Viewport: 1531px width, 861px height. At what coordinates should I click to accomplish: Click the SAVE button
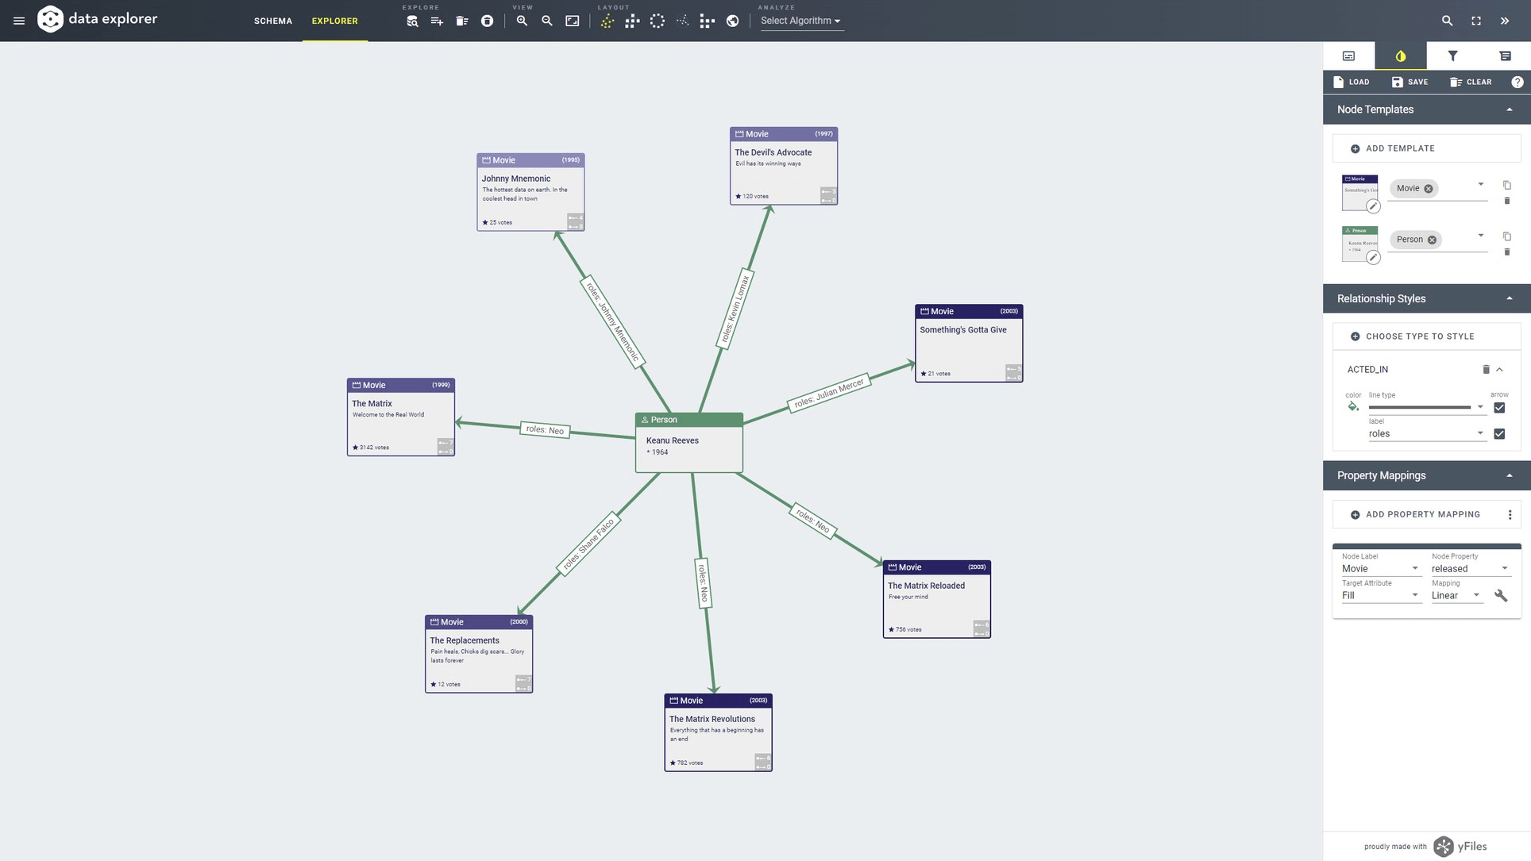[x=1410, y=82]
